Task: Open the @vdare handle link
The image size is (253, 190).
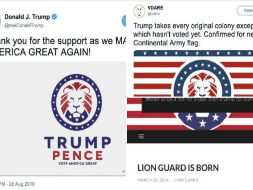Action: [x=154, y=14]
